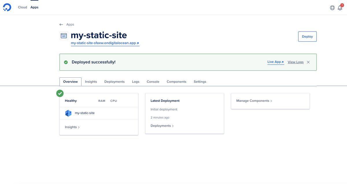Switch to the Console tab
This screenshot has width=347, height=184.
[153, 81]
